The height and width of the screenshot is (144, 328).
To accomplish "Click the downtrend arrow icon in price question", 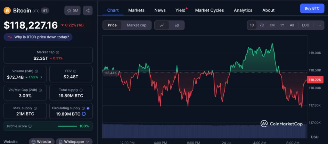I will (10, 37).
